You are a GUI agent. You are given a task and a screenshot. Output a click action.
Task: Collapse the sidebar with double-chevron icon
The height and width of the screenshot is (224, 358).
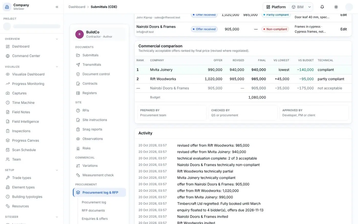pyautogui.click(x=57, y=7)
